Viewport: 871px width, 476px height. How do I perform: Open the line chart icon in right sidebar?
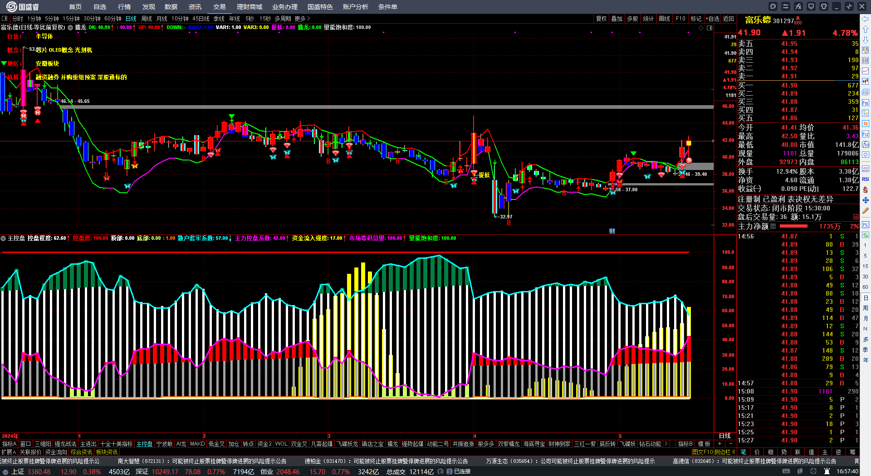click(866, 71)
